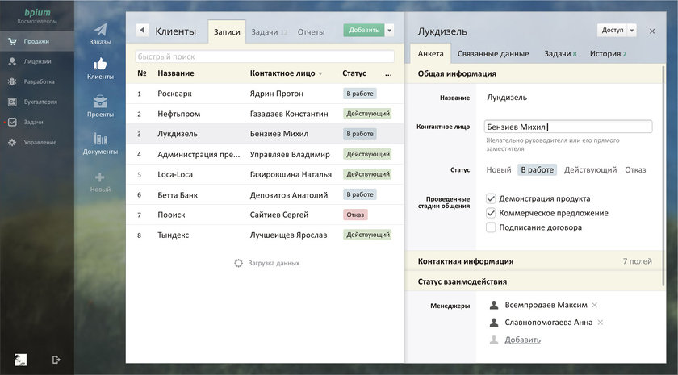This screenshot has width=678, height=375.
Task: Expand the Контактная информация section
Action: coord(534,261)
